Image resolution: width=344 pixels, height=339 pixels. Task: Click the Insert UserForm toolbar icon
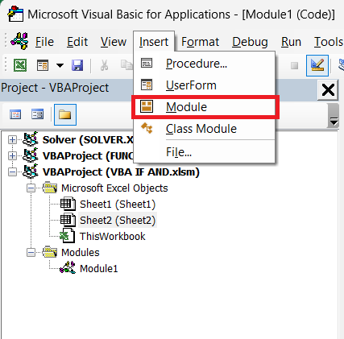coord(43,65)
